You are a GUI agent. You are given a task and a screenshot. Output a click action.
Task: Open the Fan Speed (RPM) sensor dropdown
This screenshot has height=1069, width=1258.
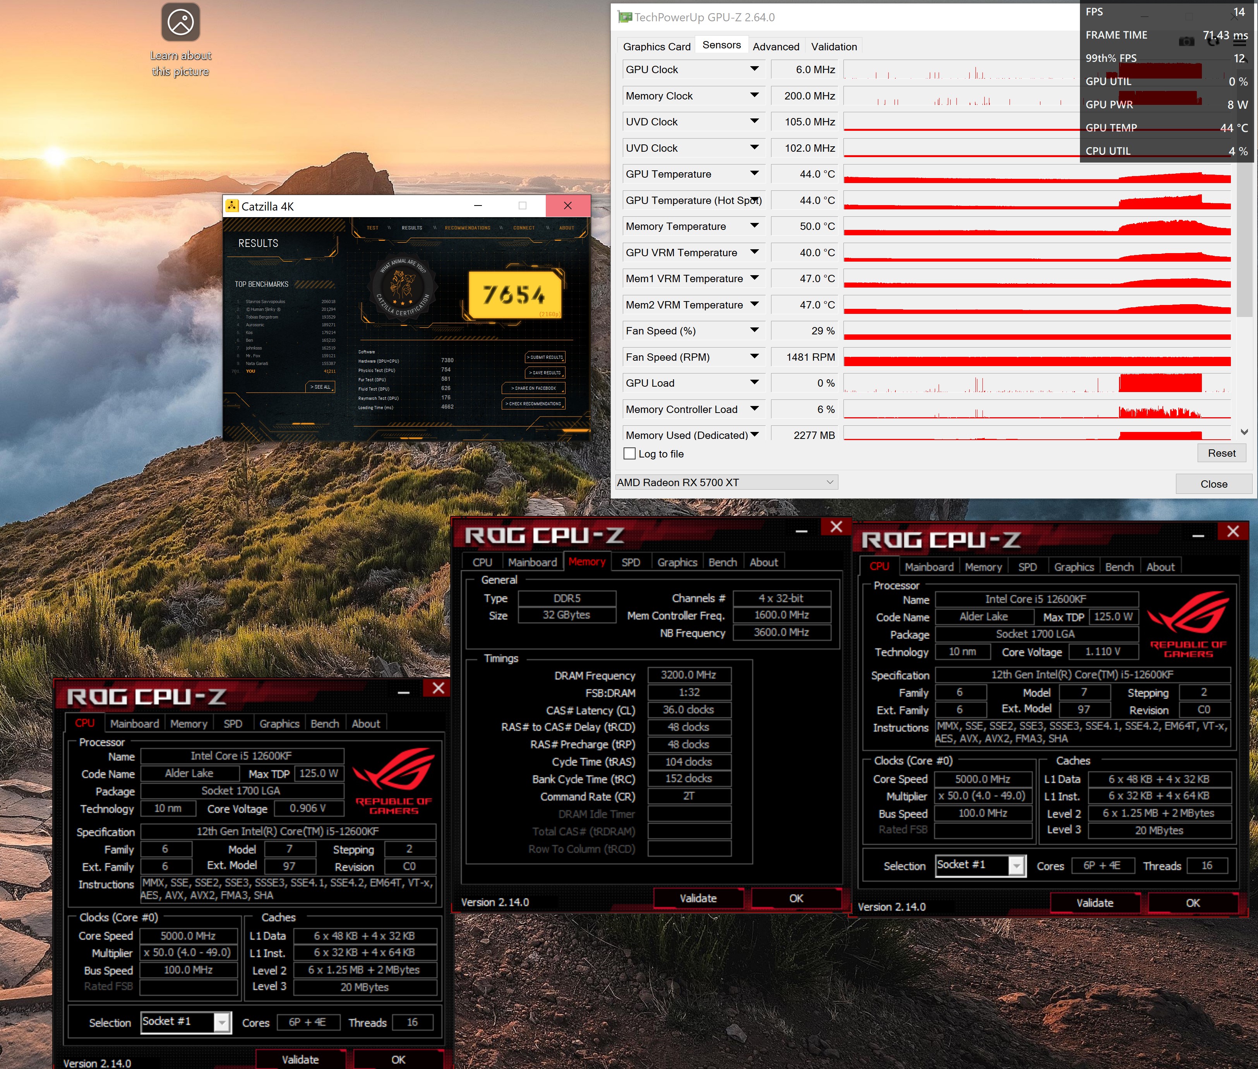click(x=754, y=356)
